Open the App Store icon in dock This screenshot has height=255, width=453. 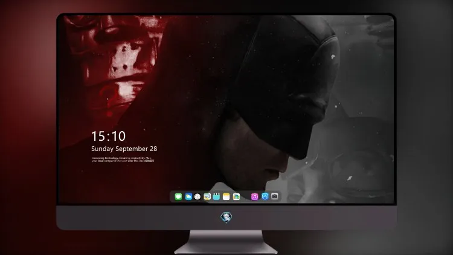point(265,196)
